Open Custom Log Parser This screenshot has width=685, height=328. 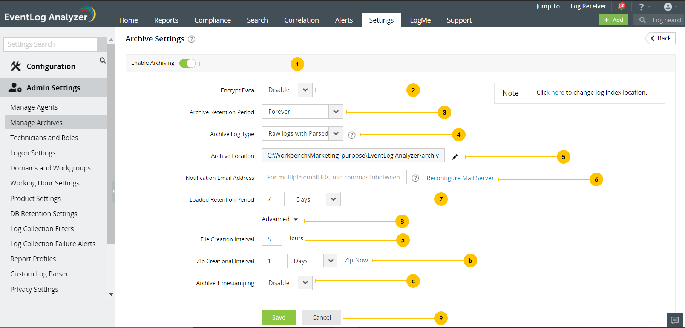click(39, 274)
